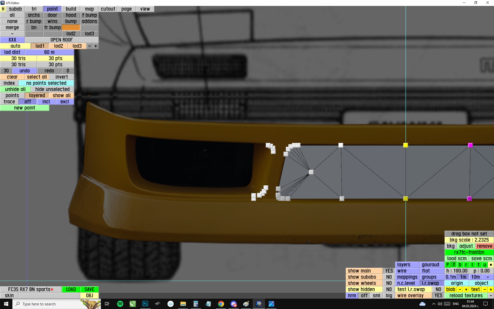Decrease text size with minus
The width and height of the screenshot is (494, 309).
pyautogui.click(x=484, y=289)
